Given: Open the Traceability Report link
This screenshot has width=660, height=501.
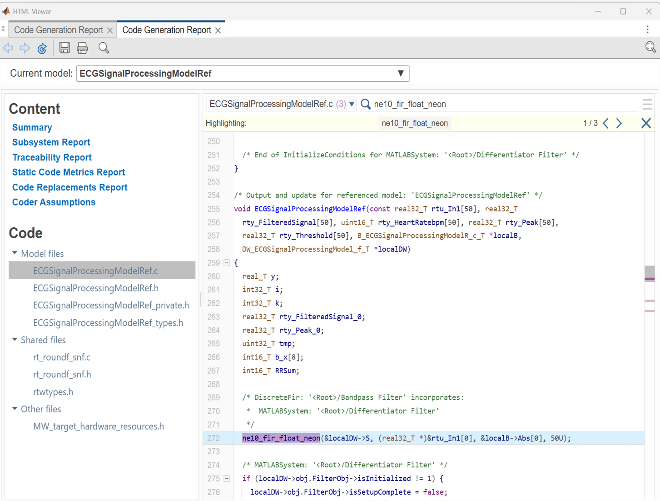Looking at the screenshot, I should [52, 157].
